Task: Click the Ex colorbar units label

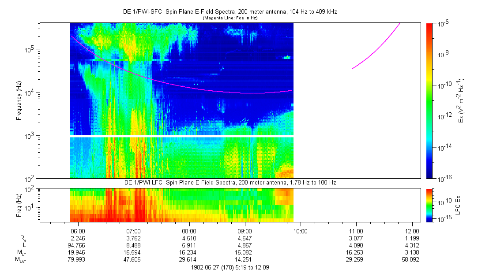Action: (x=461, y=100)
